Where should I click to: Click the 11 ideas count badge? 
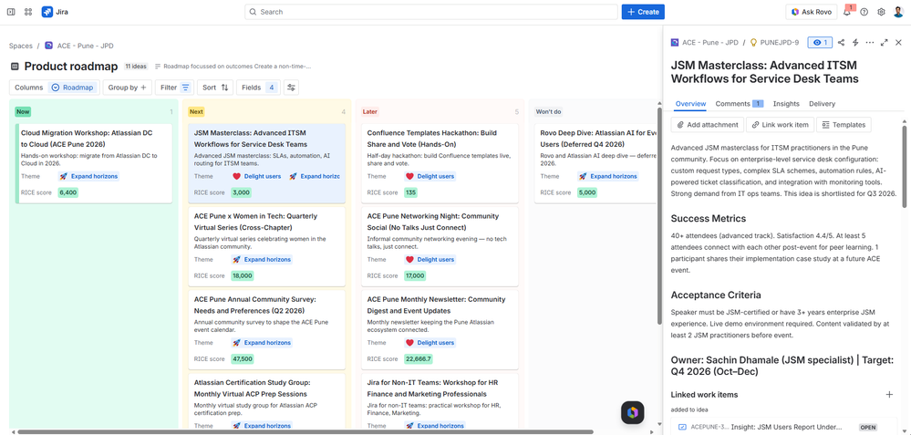[136, 67]
